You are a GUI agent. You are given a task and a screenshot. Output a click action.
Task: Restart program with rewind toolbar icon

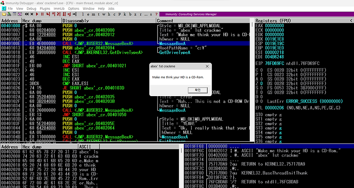(x=26, y=14)
